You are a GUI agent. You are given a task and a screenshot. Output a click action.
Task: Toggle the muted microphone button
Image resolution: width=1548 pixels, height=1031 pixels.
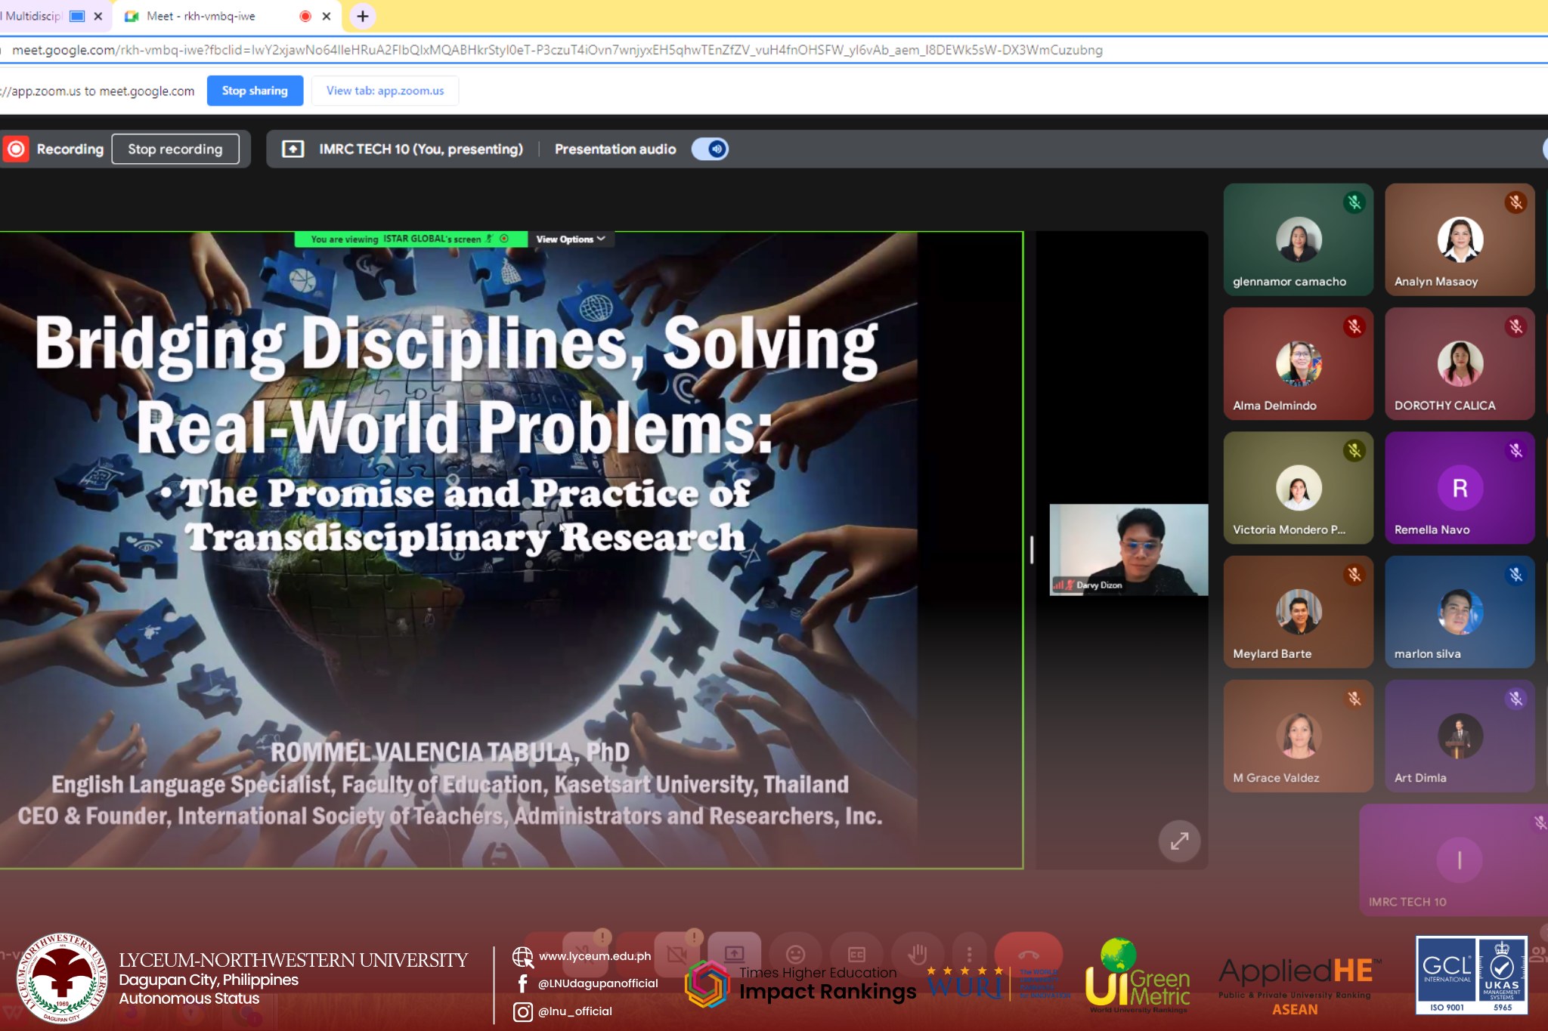point(584,955)
